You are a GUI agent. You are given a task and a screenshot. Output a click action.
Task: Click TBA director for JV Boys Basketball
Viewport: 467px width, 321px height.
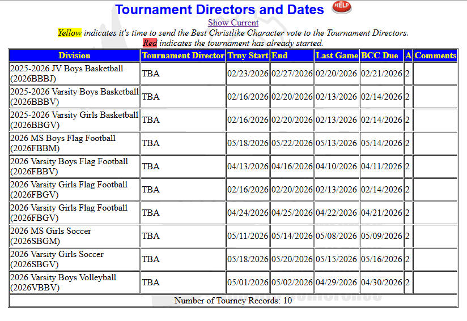(x=183, y=74)
